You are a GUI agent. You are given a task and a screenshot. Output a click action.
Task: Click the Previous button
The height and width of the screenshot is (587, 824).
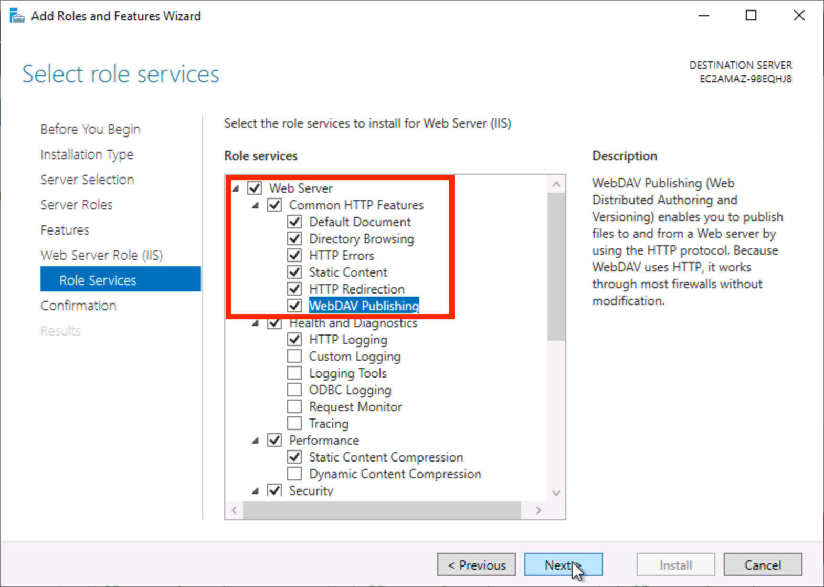tap(477, 565)
